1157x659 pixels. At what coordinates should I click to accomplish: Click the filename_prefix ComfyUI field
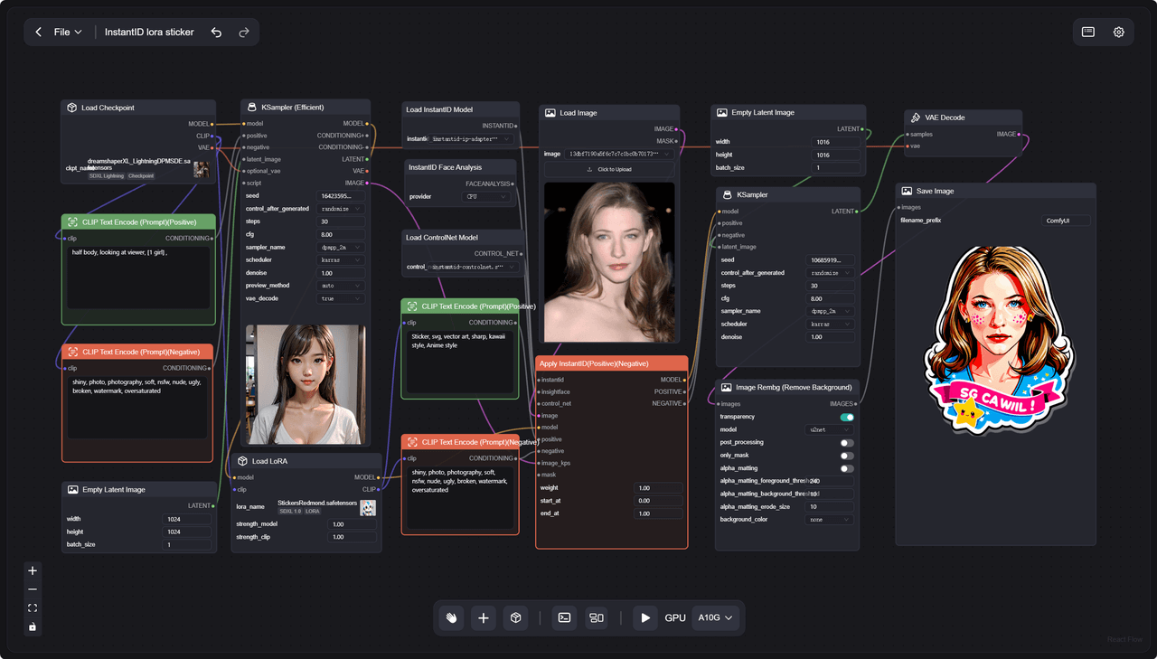pyautogui.click(x=1067, y=221)
